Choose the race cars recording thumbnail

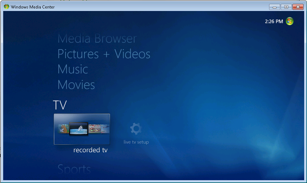click(x=95, y=129)
